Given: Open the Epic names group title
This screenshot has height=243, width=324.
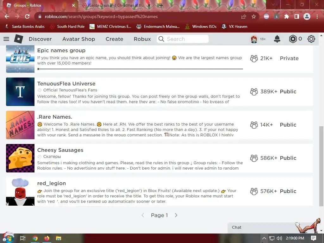Looking at the screenshot, I should (x=61, y=50).
